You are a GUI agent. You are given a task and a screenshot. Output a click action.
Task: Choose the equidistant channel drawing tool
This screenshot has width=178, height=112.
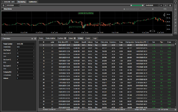(176, 20)
